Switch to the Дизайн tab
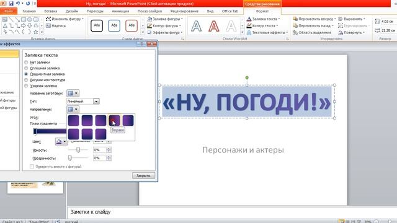 point(72,11)
